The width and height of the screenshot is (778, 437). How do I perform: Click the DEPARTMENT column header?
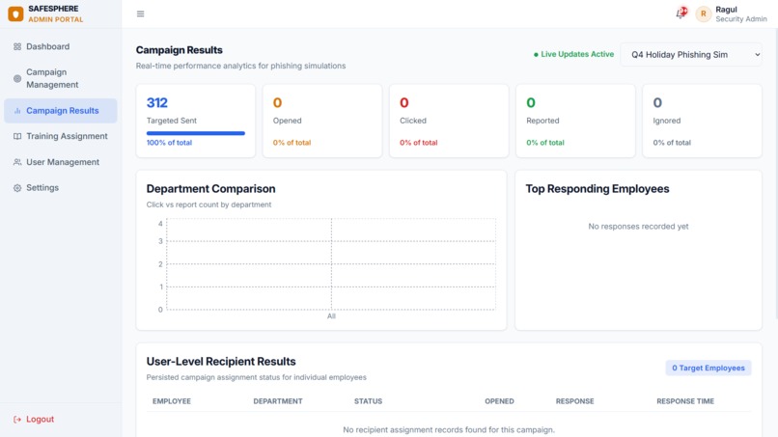278,401
